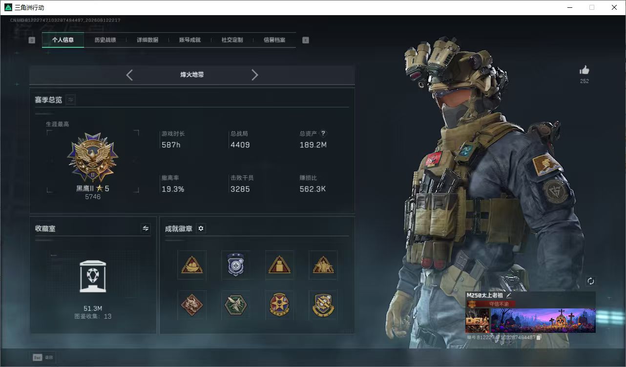Copy the player ID number
626x367 pixels.
539,337
